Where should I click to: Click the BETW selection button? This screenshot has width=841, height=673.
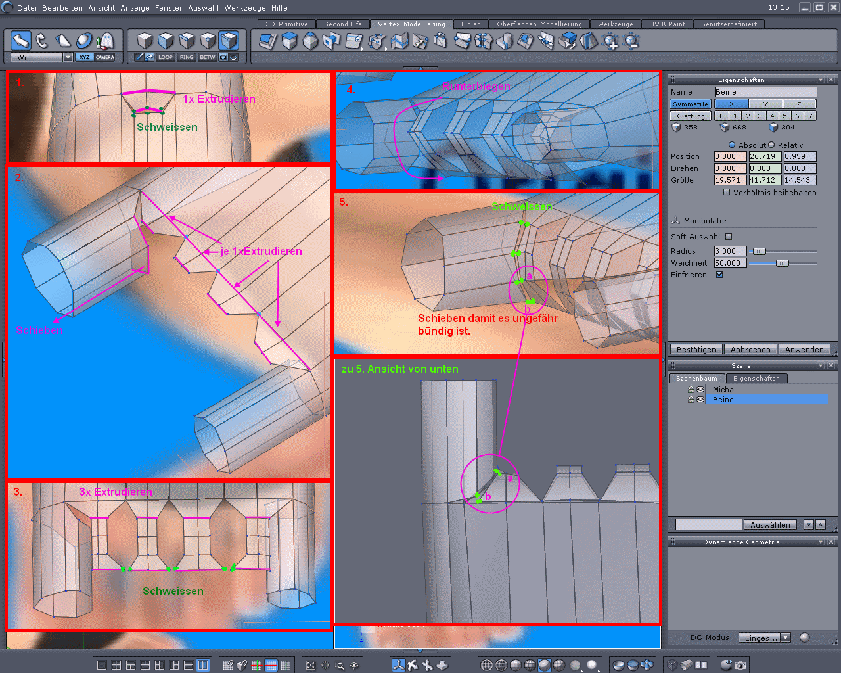tap(208, 57)
